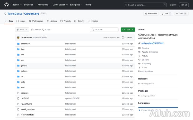Screen dimensions: 193x120
Task: Expand the main branch dropdown
Action: click(22, 29)
